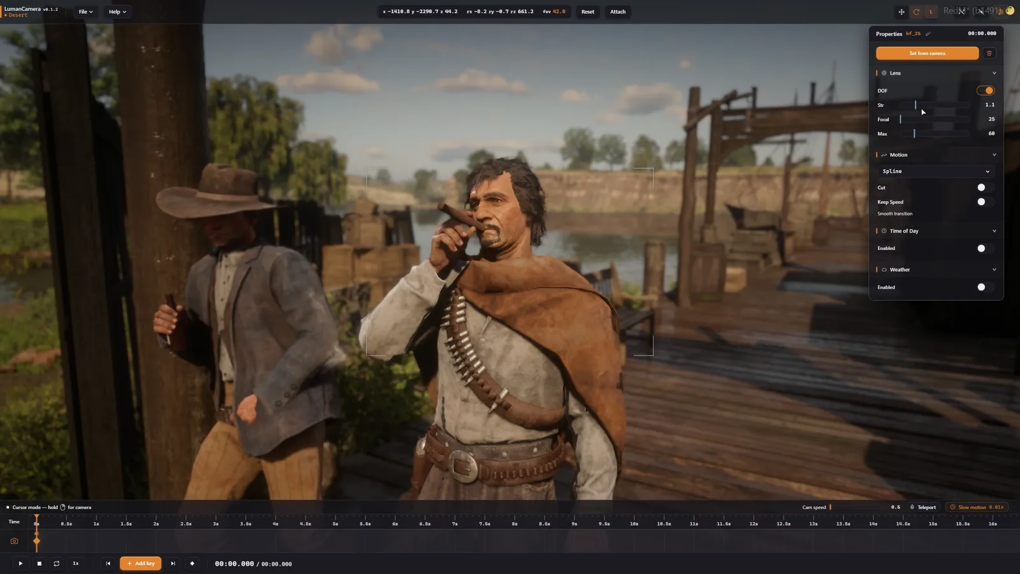This screenshot has height=574, width=1020.
Task: Click the Weather cloud icon
Action: 884,270
